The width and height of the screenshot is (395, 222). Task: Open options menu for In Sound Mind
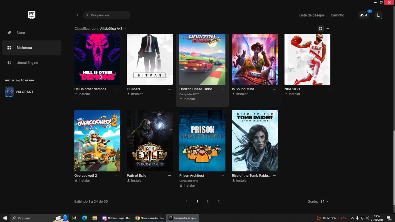click(x=274, y=89)
